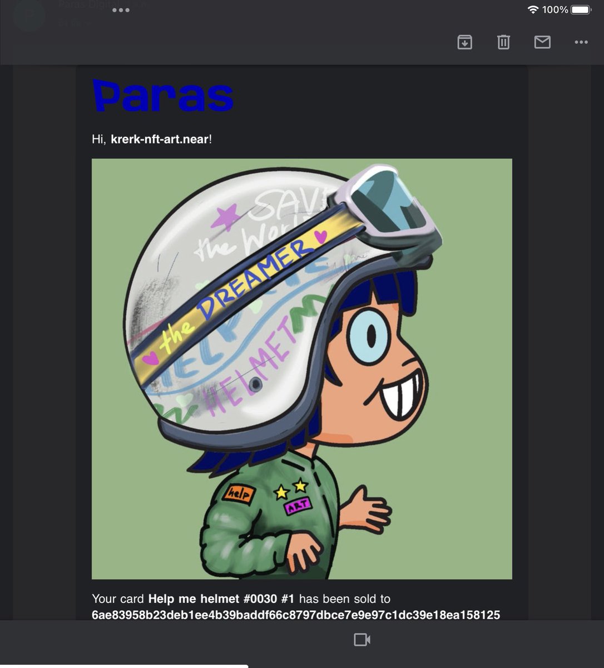Viewport: 604px width, 668px height.
Task: Delete the email using the trash icon
Action: 503,42
